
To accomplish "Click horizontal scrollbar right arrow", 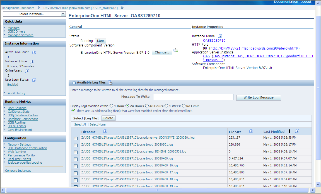I will (313, 190).
